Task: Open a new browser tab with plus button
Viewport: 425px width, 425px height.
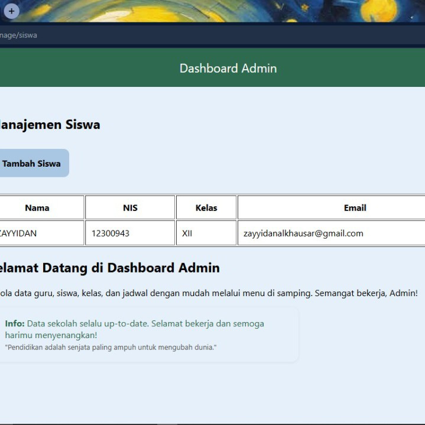Action: coord(11,11)
